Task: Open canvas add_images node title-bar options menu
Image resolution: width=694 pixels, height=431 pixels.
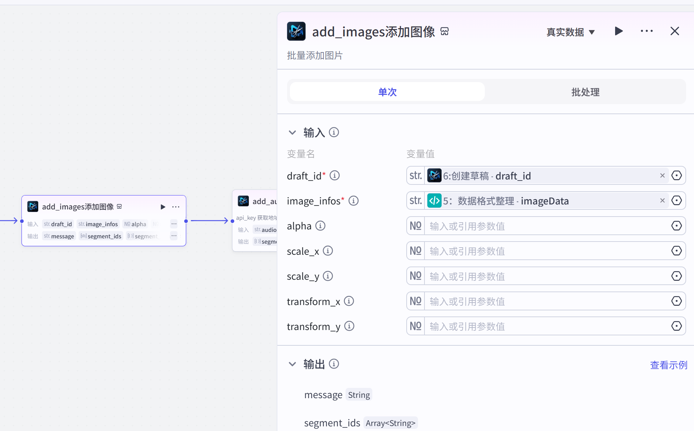Action: point(176,207)
